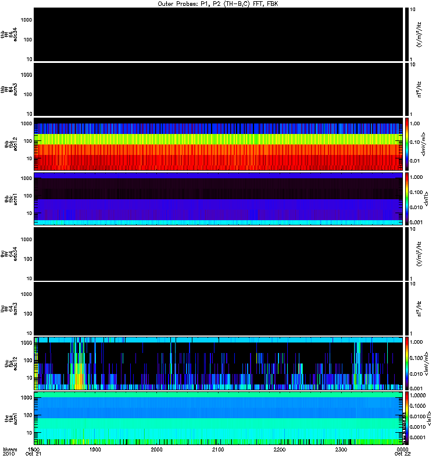Click the black color bar of the thb edc34 panel
The image size is (436, 466).
pyautogui.click(x=407, y=34)
